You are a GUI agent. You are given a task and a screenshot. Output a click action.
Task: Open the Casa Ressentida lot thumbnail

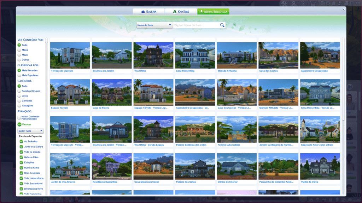[195, 55]
